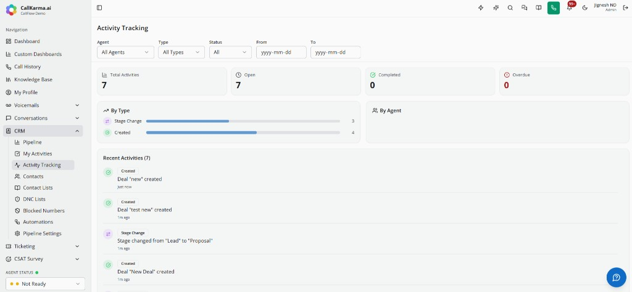Screen dimensions: 632x292
Task: Click the Total Activities card
Action: tap(162, 81)
